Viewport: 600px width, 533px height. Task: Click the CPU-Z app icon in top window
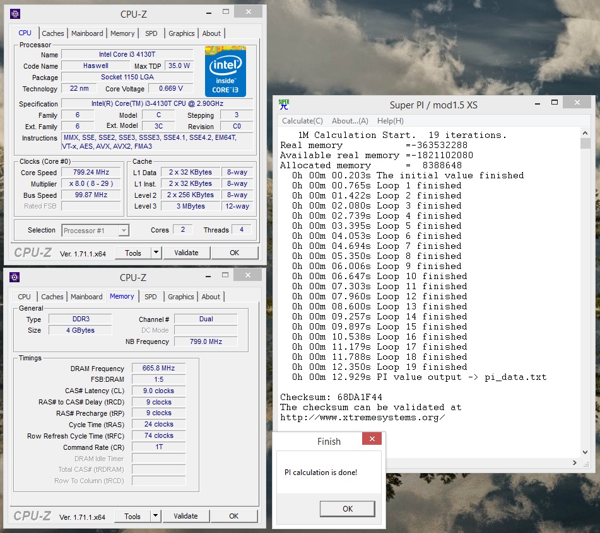[x=15, y=14]
